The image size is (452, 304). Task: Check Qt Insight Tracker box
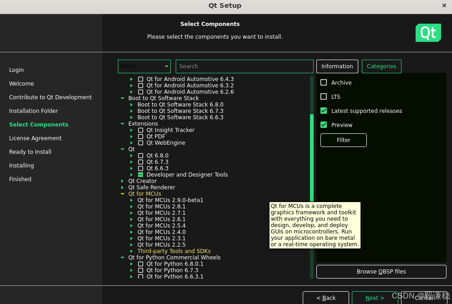point(141,130)
